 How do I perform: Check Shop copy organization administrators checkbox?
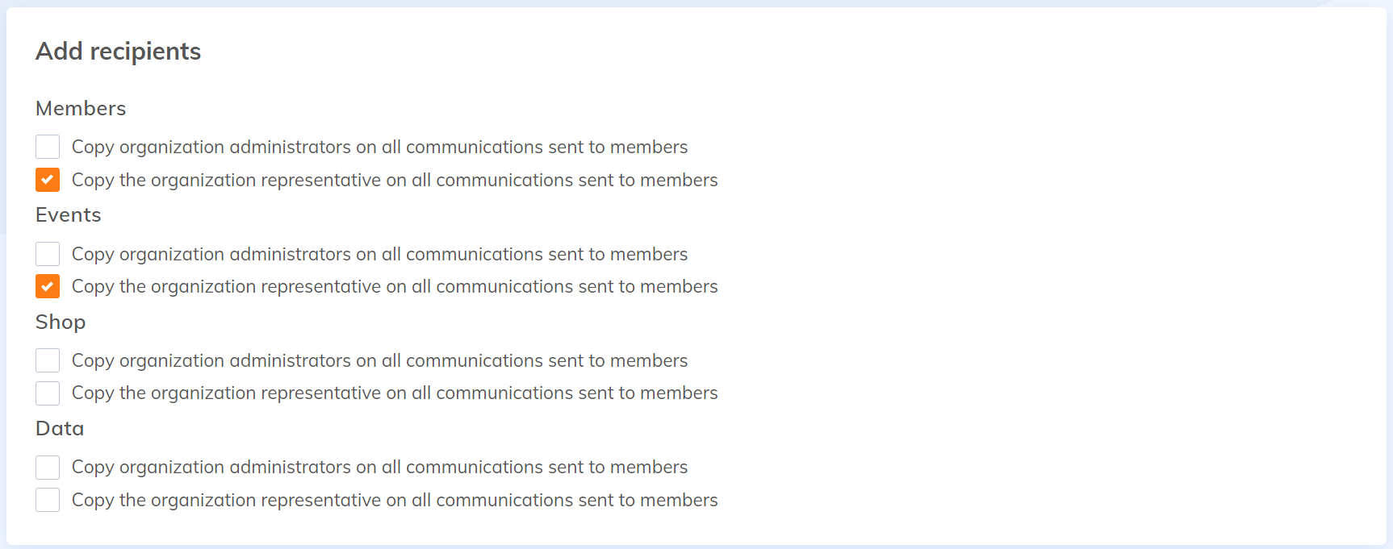[48, 360]
